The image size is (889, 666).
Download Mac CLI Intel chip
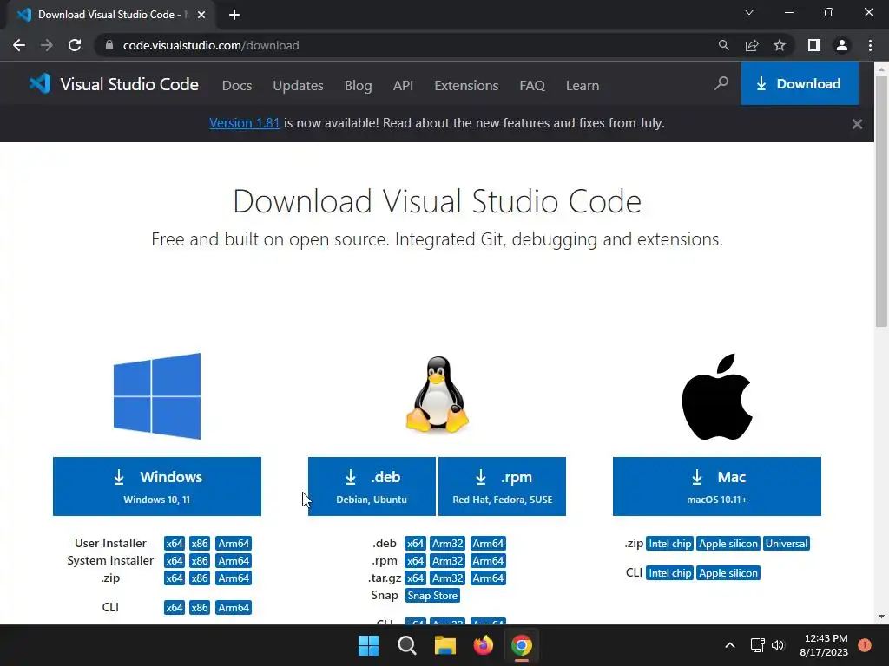(670, 573)
